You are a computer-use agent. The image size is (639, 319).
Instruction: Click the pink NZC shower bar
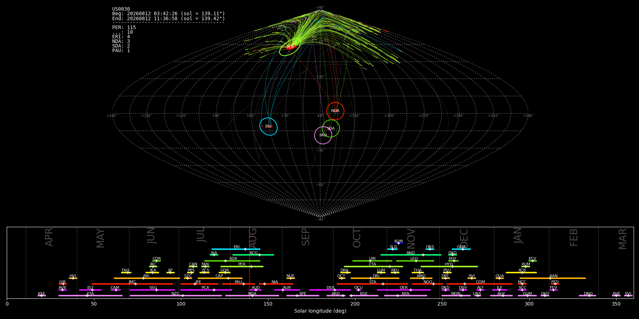click(x=176, y=296)
